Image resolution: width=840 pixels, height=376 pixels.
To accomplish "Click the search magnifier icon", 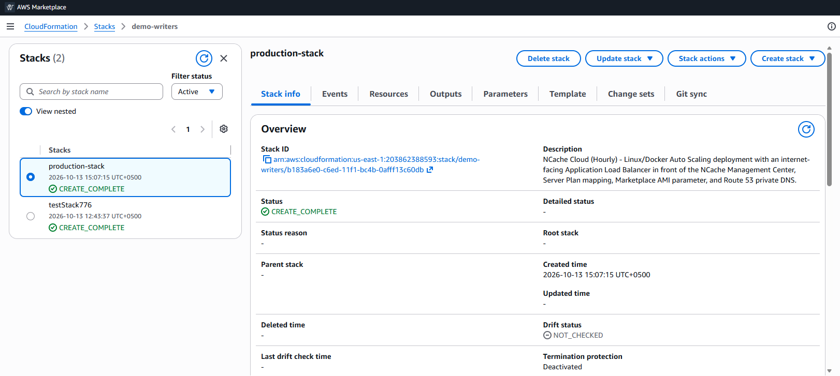I will pos(30,92).
